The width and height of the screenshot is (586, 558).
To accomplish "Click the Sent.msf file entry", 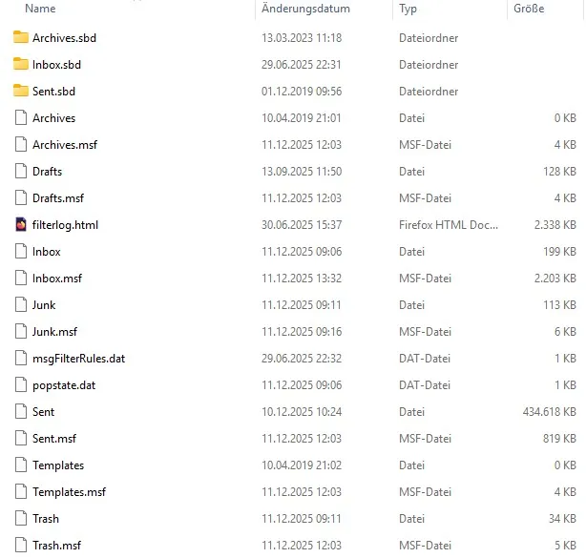I will [x=295, y=438].
